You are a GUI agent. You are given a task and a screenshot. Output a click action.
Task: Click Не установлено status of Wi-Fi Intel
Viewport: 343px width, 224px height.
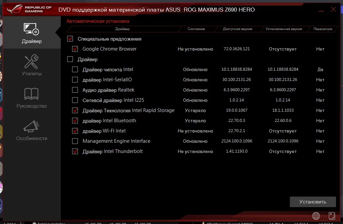coord(195,131)
